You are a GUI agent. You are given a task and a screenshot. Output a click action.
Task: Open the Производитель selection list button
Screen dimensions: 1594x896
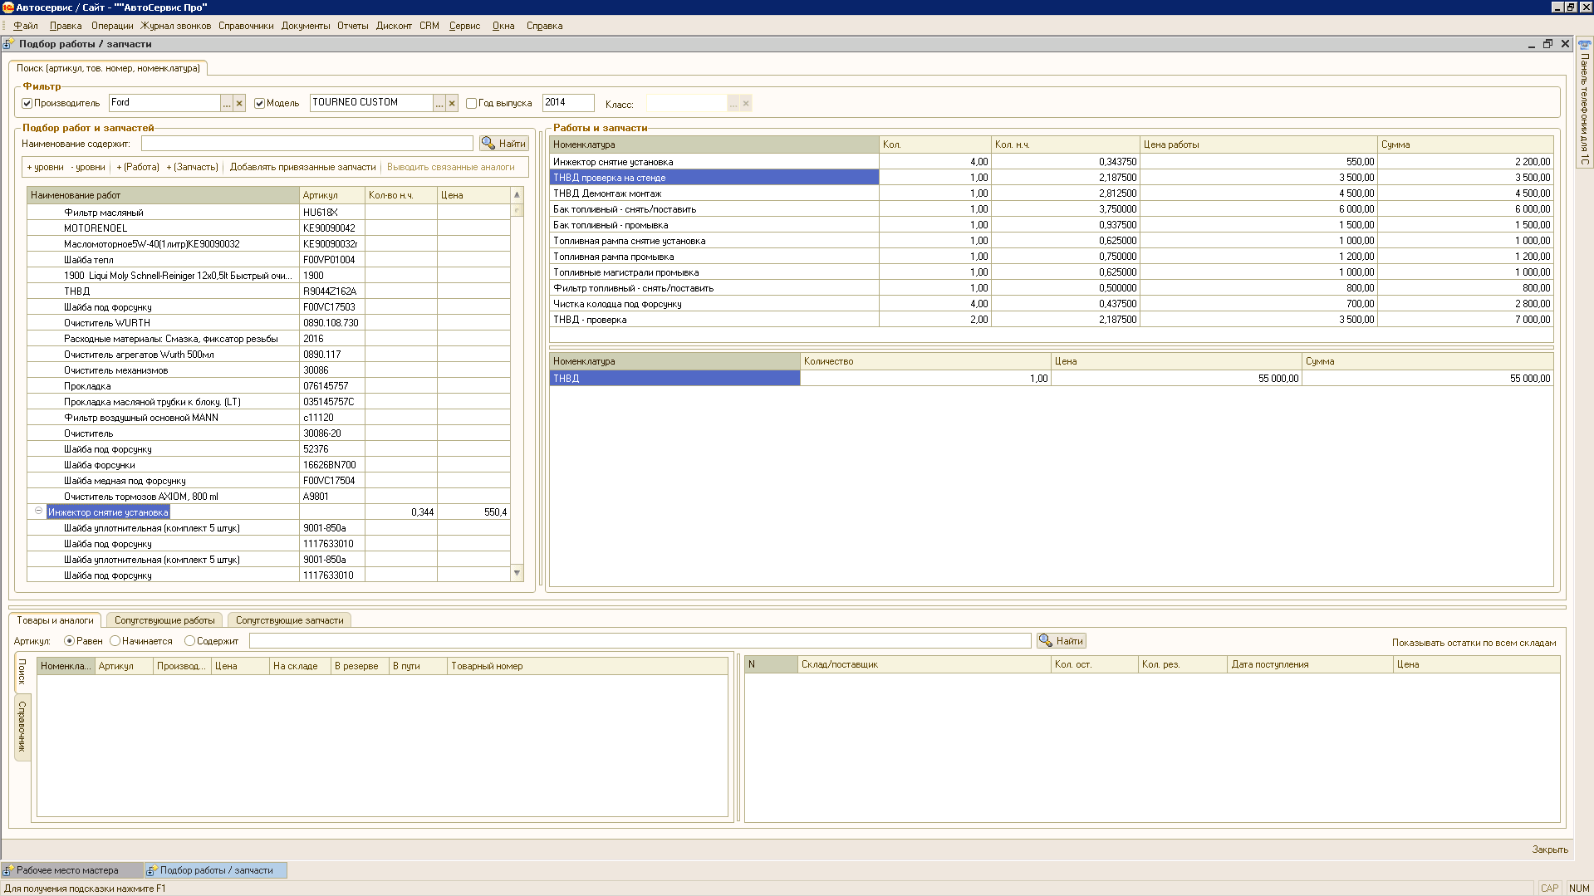[x=227, y=104]
